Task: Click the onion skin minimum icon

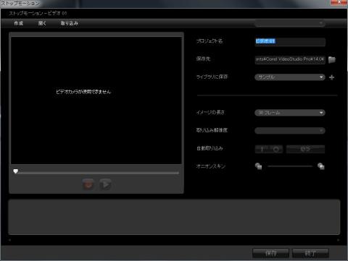Action: (258, 166)
